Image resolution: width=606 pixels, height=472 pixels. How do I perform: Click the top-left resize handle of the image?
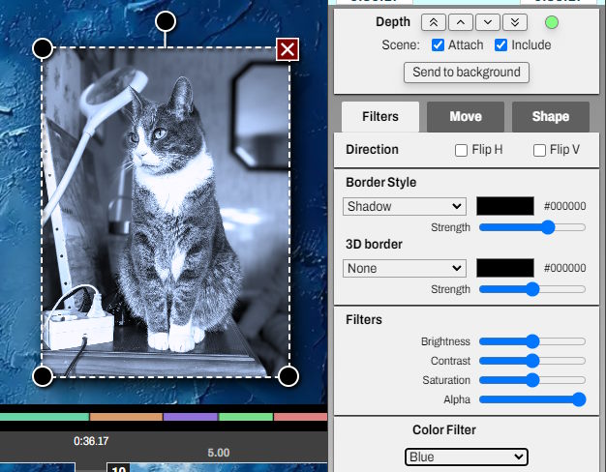coord(43,48)
